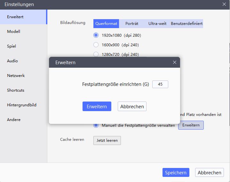Confirm with the blue Erweitern dialog button
This screenshot has height=182, width=230.
tap(97, 106)
